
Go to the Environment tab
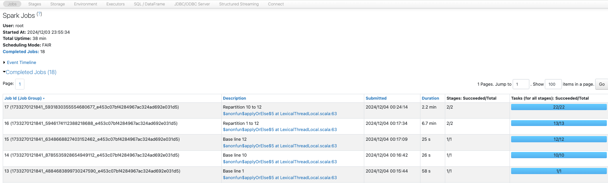tap(86, 4)
